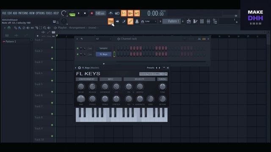Screen dimensions: 271x152
Task: Click the arrow before Pattern 1 selector
Action: (160, 22)
